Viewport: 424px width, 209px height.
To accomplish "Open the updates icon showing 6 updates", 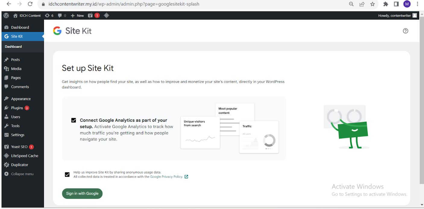I will 49,15.
